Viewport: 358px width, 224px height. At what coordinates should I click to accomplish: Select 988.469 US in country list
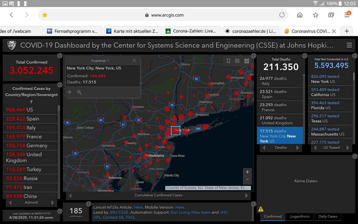point(30,110)
